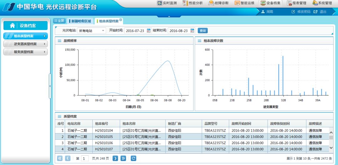This screenshot has height=165, width=338.
Task: Click the 故障描述 column header
Action: (x=318, y=124)
